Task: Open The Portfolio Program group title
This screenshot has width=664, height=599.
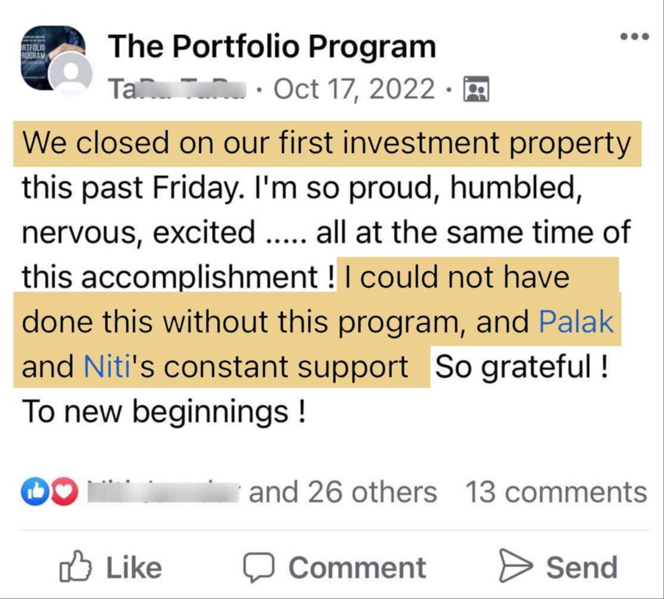Action: [272, 47]
